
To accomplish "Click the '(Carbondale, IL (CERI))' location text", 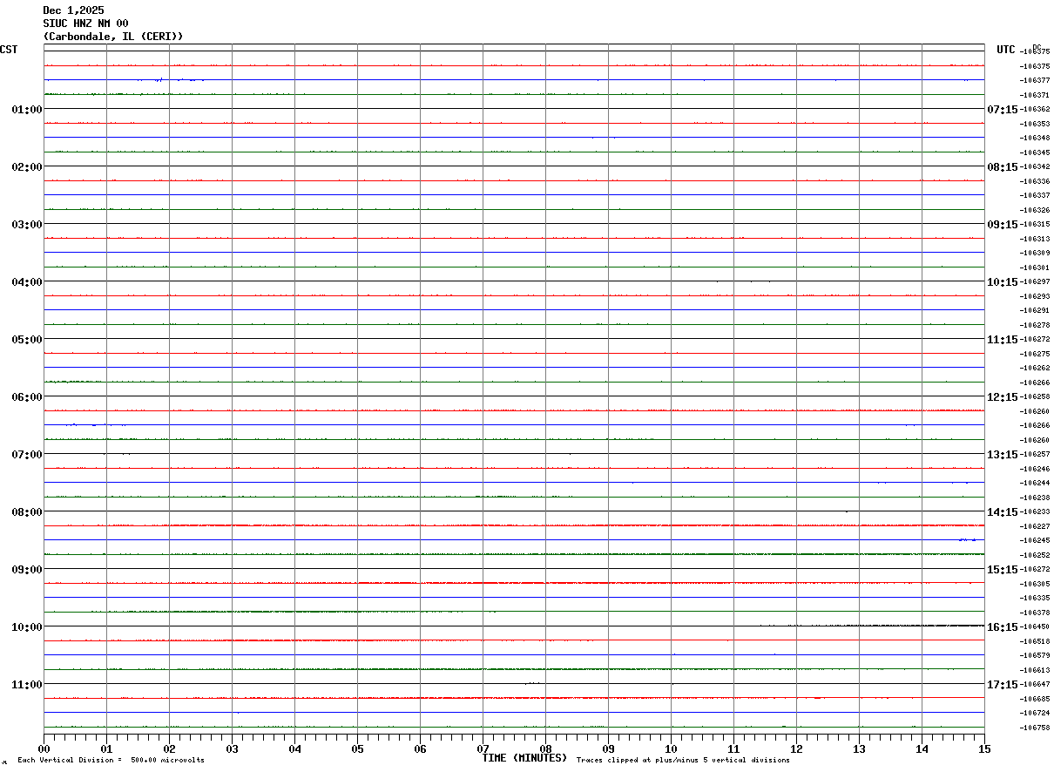I will coord(113,37).
